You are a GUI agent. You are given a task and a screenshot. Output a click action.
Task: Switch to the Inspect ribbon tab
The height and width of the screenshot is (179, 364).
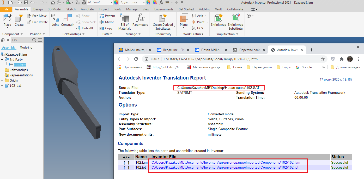coord(104,9)
